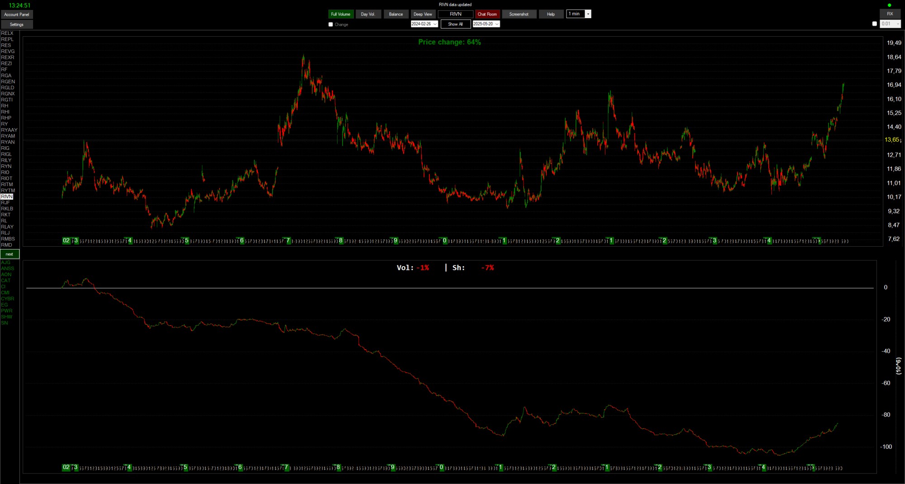Select ticker RYTM in the list

coord(8,191)
